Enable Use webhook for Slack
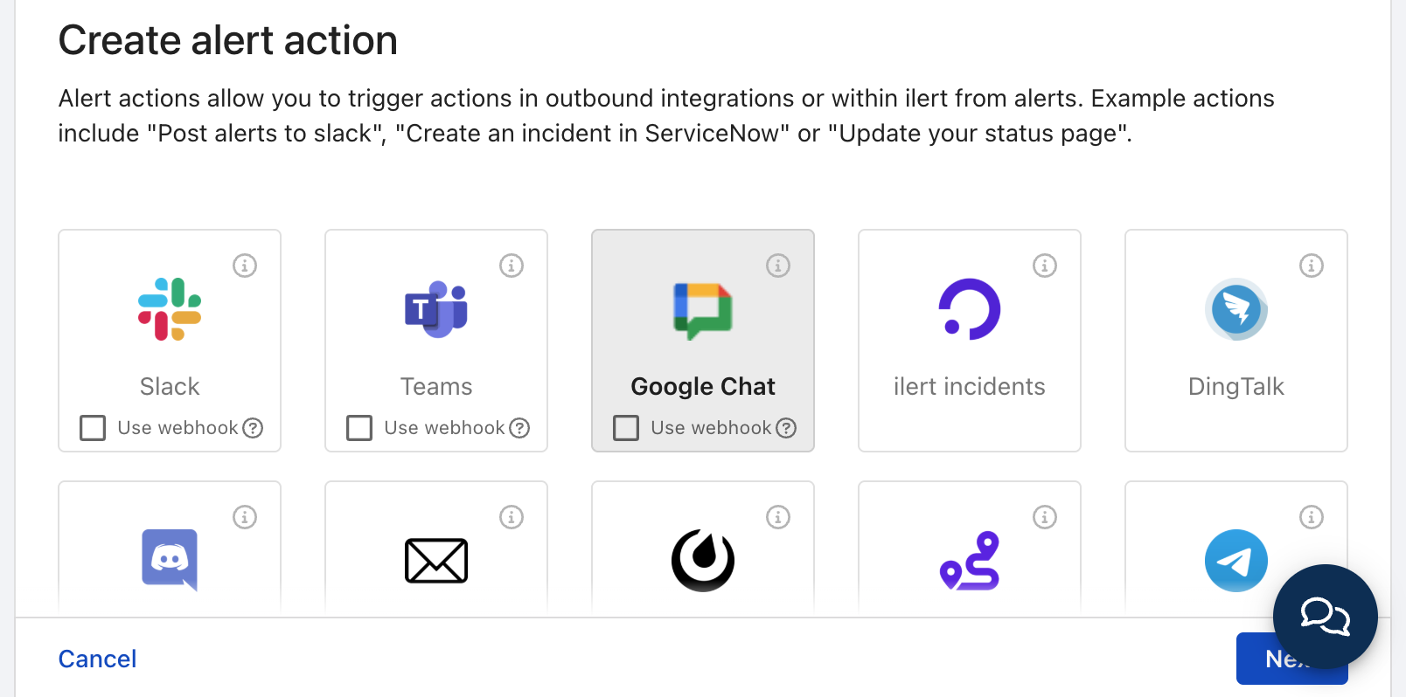This screenshot has height=697, width=1406. [x=93, y=428]
